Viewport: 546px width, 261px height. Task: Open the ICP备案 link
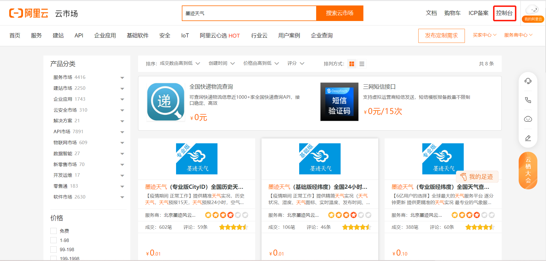(x=478, y=13)
